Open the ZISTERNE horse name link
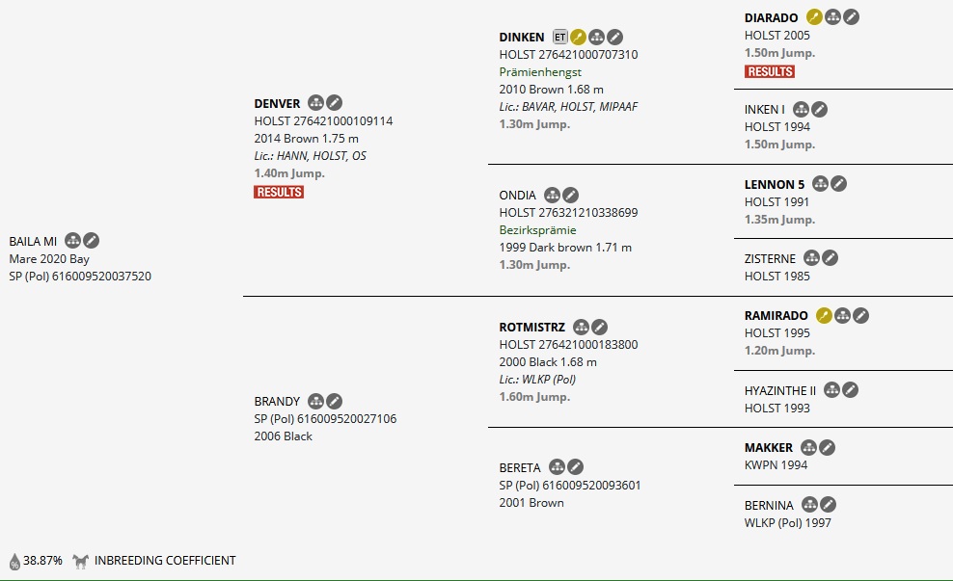This screenshot has width=953, height=581. point(772,258)
